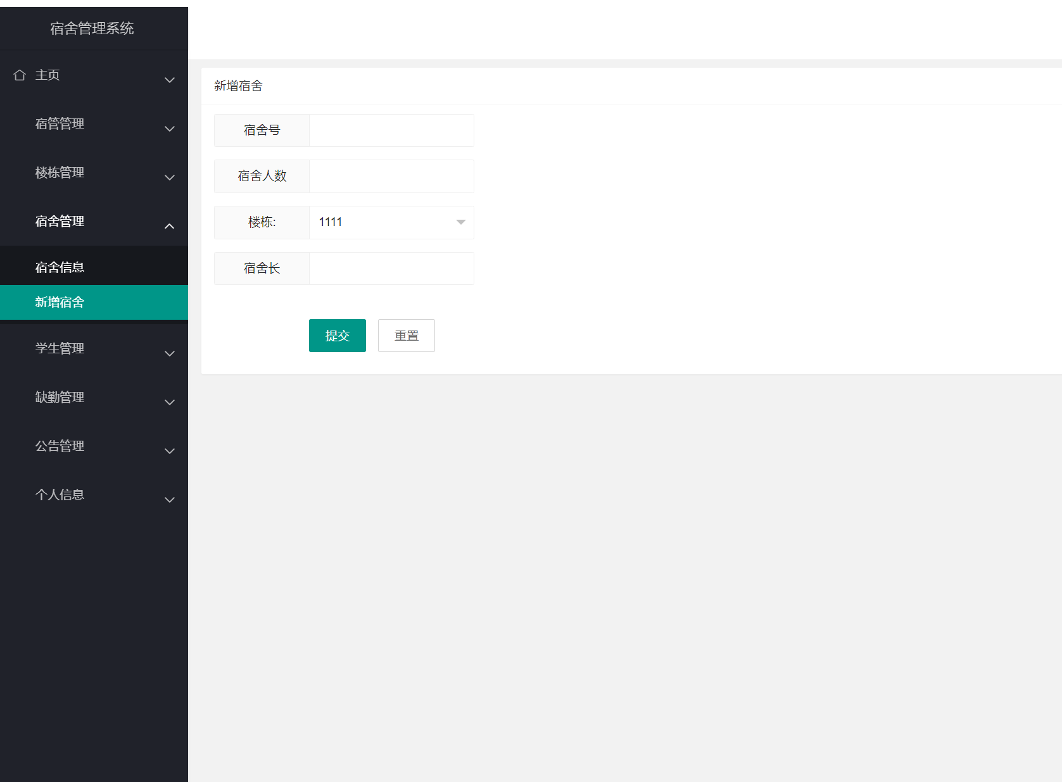Click the 宿舍管理系统 title logo
This screenshot has height=782, width=1062.
click(92, 28)
